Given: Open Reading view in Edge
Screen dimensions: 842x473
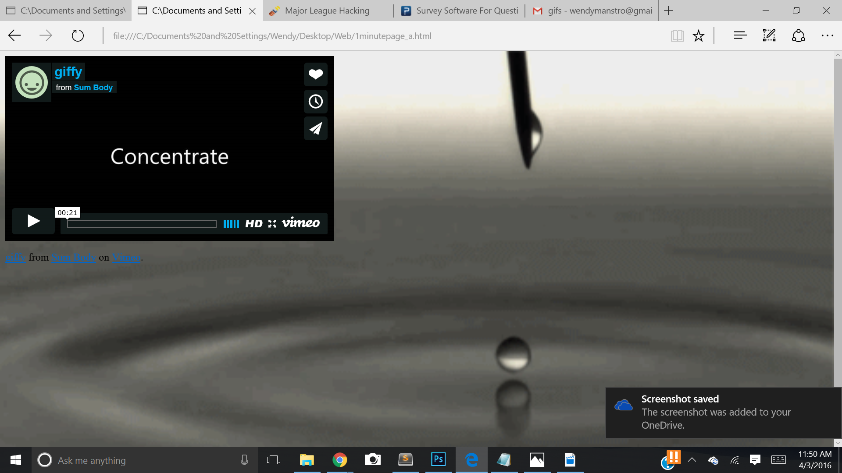Looking at the screenshot, I should pyautogui.click(x=677, y=36).
